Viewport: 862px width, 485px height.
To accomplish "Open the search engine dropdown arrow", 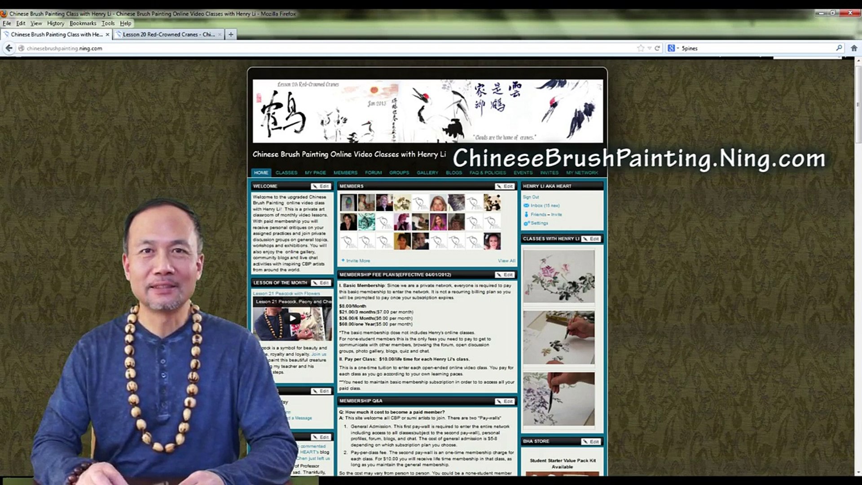I will tap(677, 48).
